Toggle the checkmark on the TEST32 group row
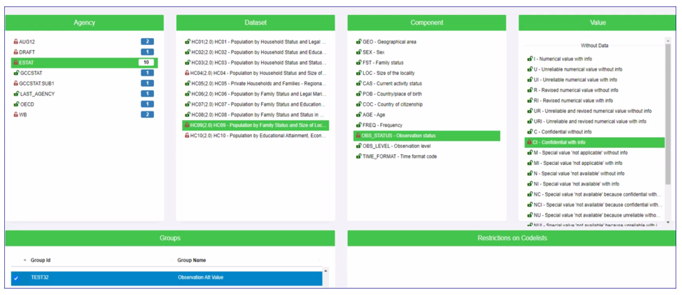This screenshot has width=682, height=295. tap(16, 278)
